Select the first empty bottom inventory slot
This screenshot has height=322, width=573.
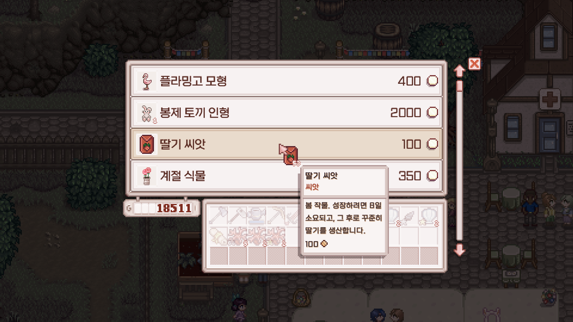219,256
